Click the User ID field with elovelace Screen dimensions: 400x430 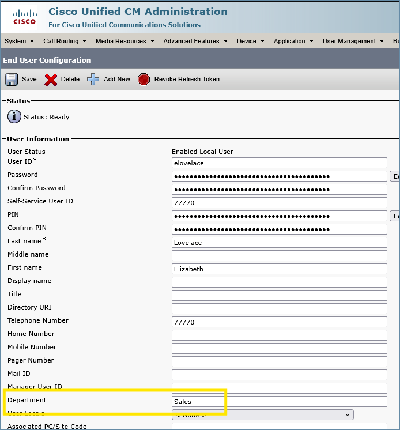point(280,163)
